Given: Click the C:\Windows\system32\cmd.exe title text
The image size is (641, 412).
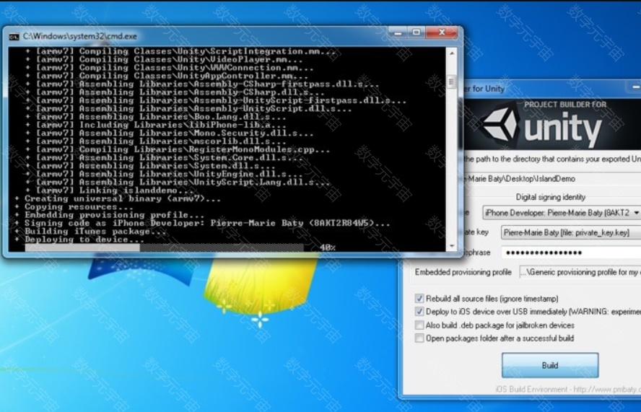Looking at the screenshot, I should (79, 36).
